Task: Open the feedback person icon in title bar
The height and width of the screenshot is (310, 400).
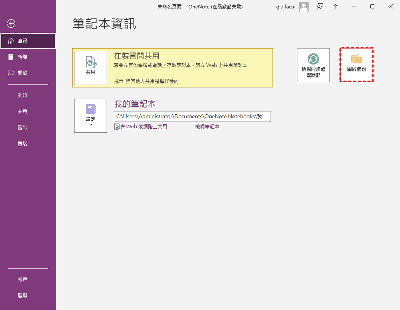Action: tap(320, 7)
